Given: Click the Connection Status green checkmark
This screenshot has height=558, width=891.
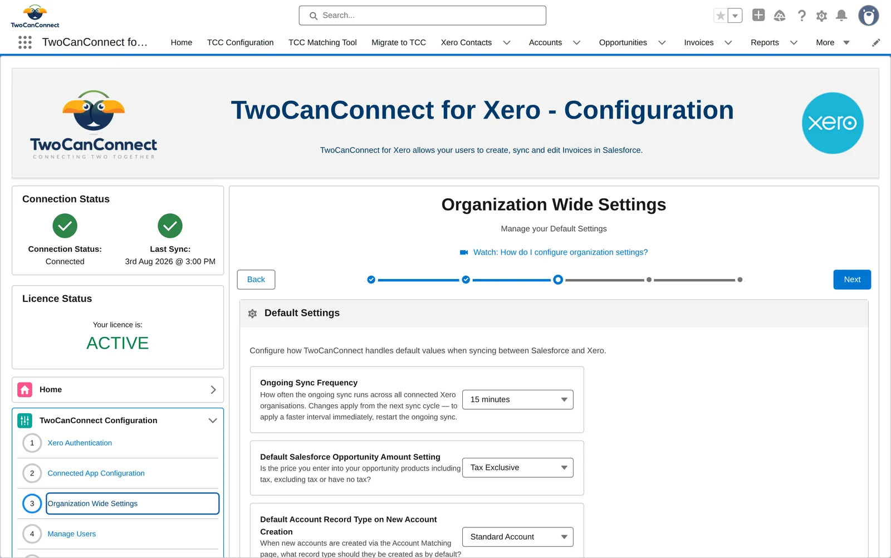Looking at the screenshot, I should (65, 226).
